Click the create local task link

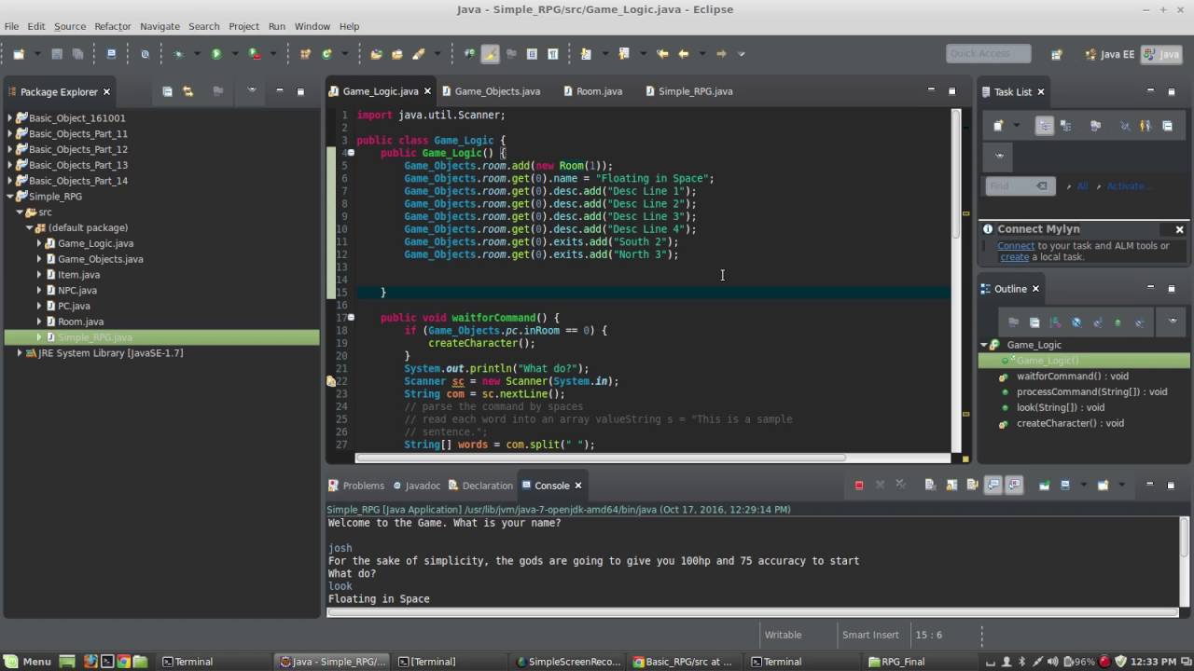click(x=1014, y=257)
